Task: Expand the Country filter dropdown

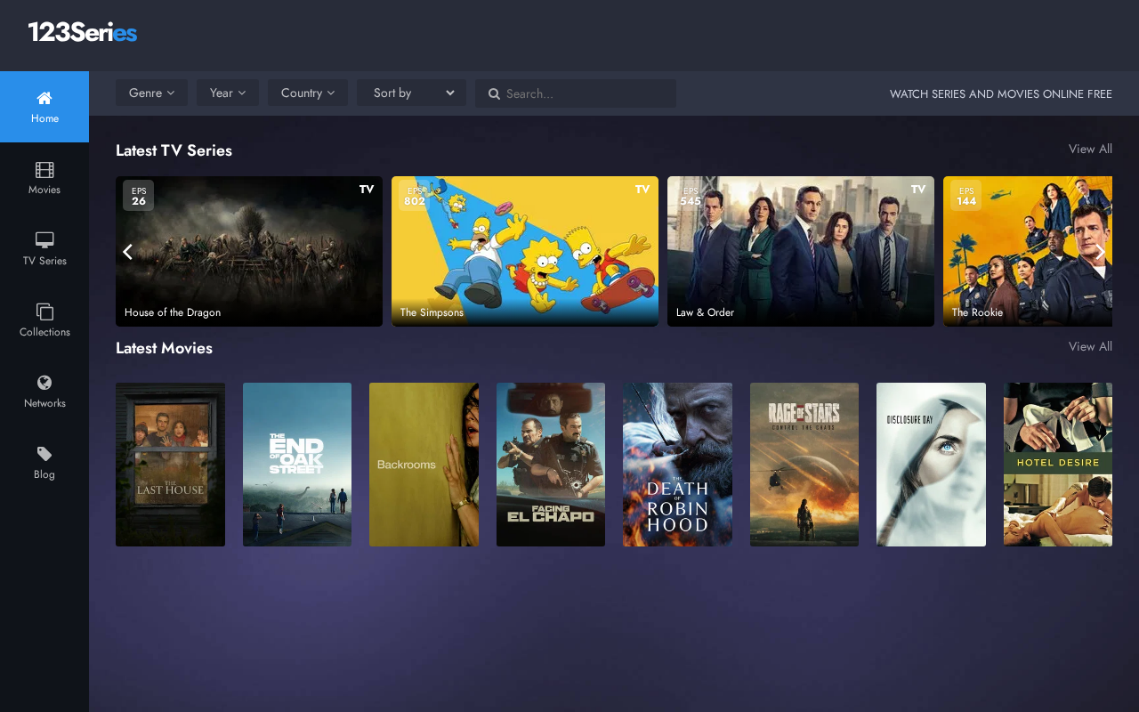Action: point(308,93)
